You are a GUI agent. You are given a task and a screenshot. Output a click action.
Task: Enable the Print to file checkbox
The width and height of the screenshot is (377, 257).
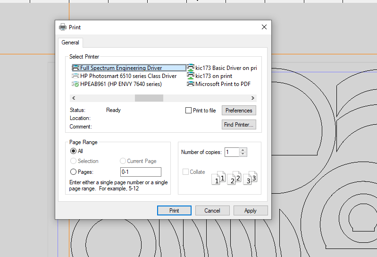(189, 111)
